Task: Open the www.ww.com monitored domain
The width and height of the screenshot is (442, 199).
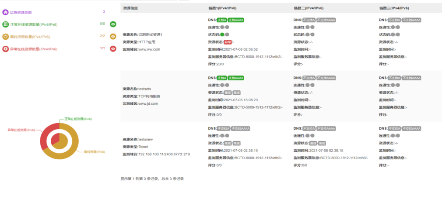Action: pos(149,49)
